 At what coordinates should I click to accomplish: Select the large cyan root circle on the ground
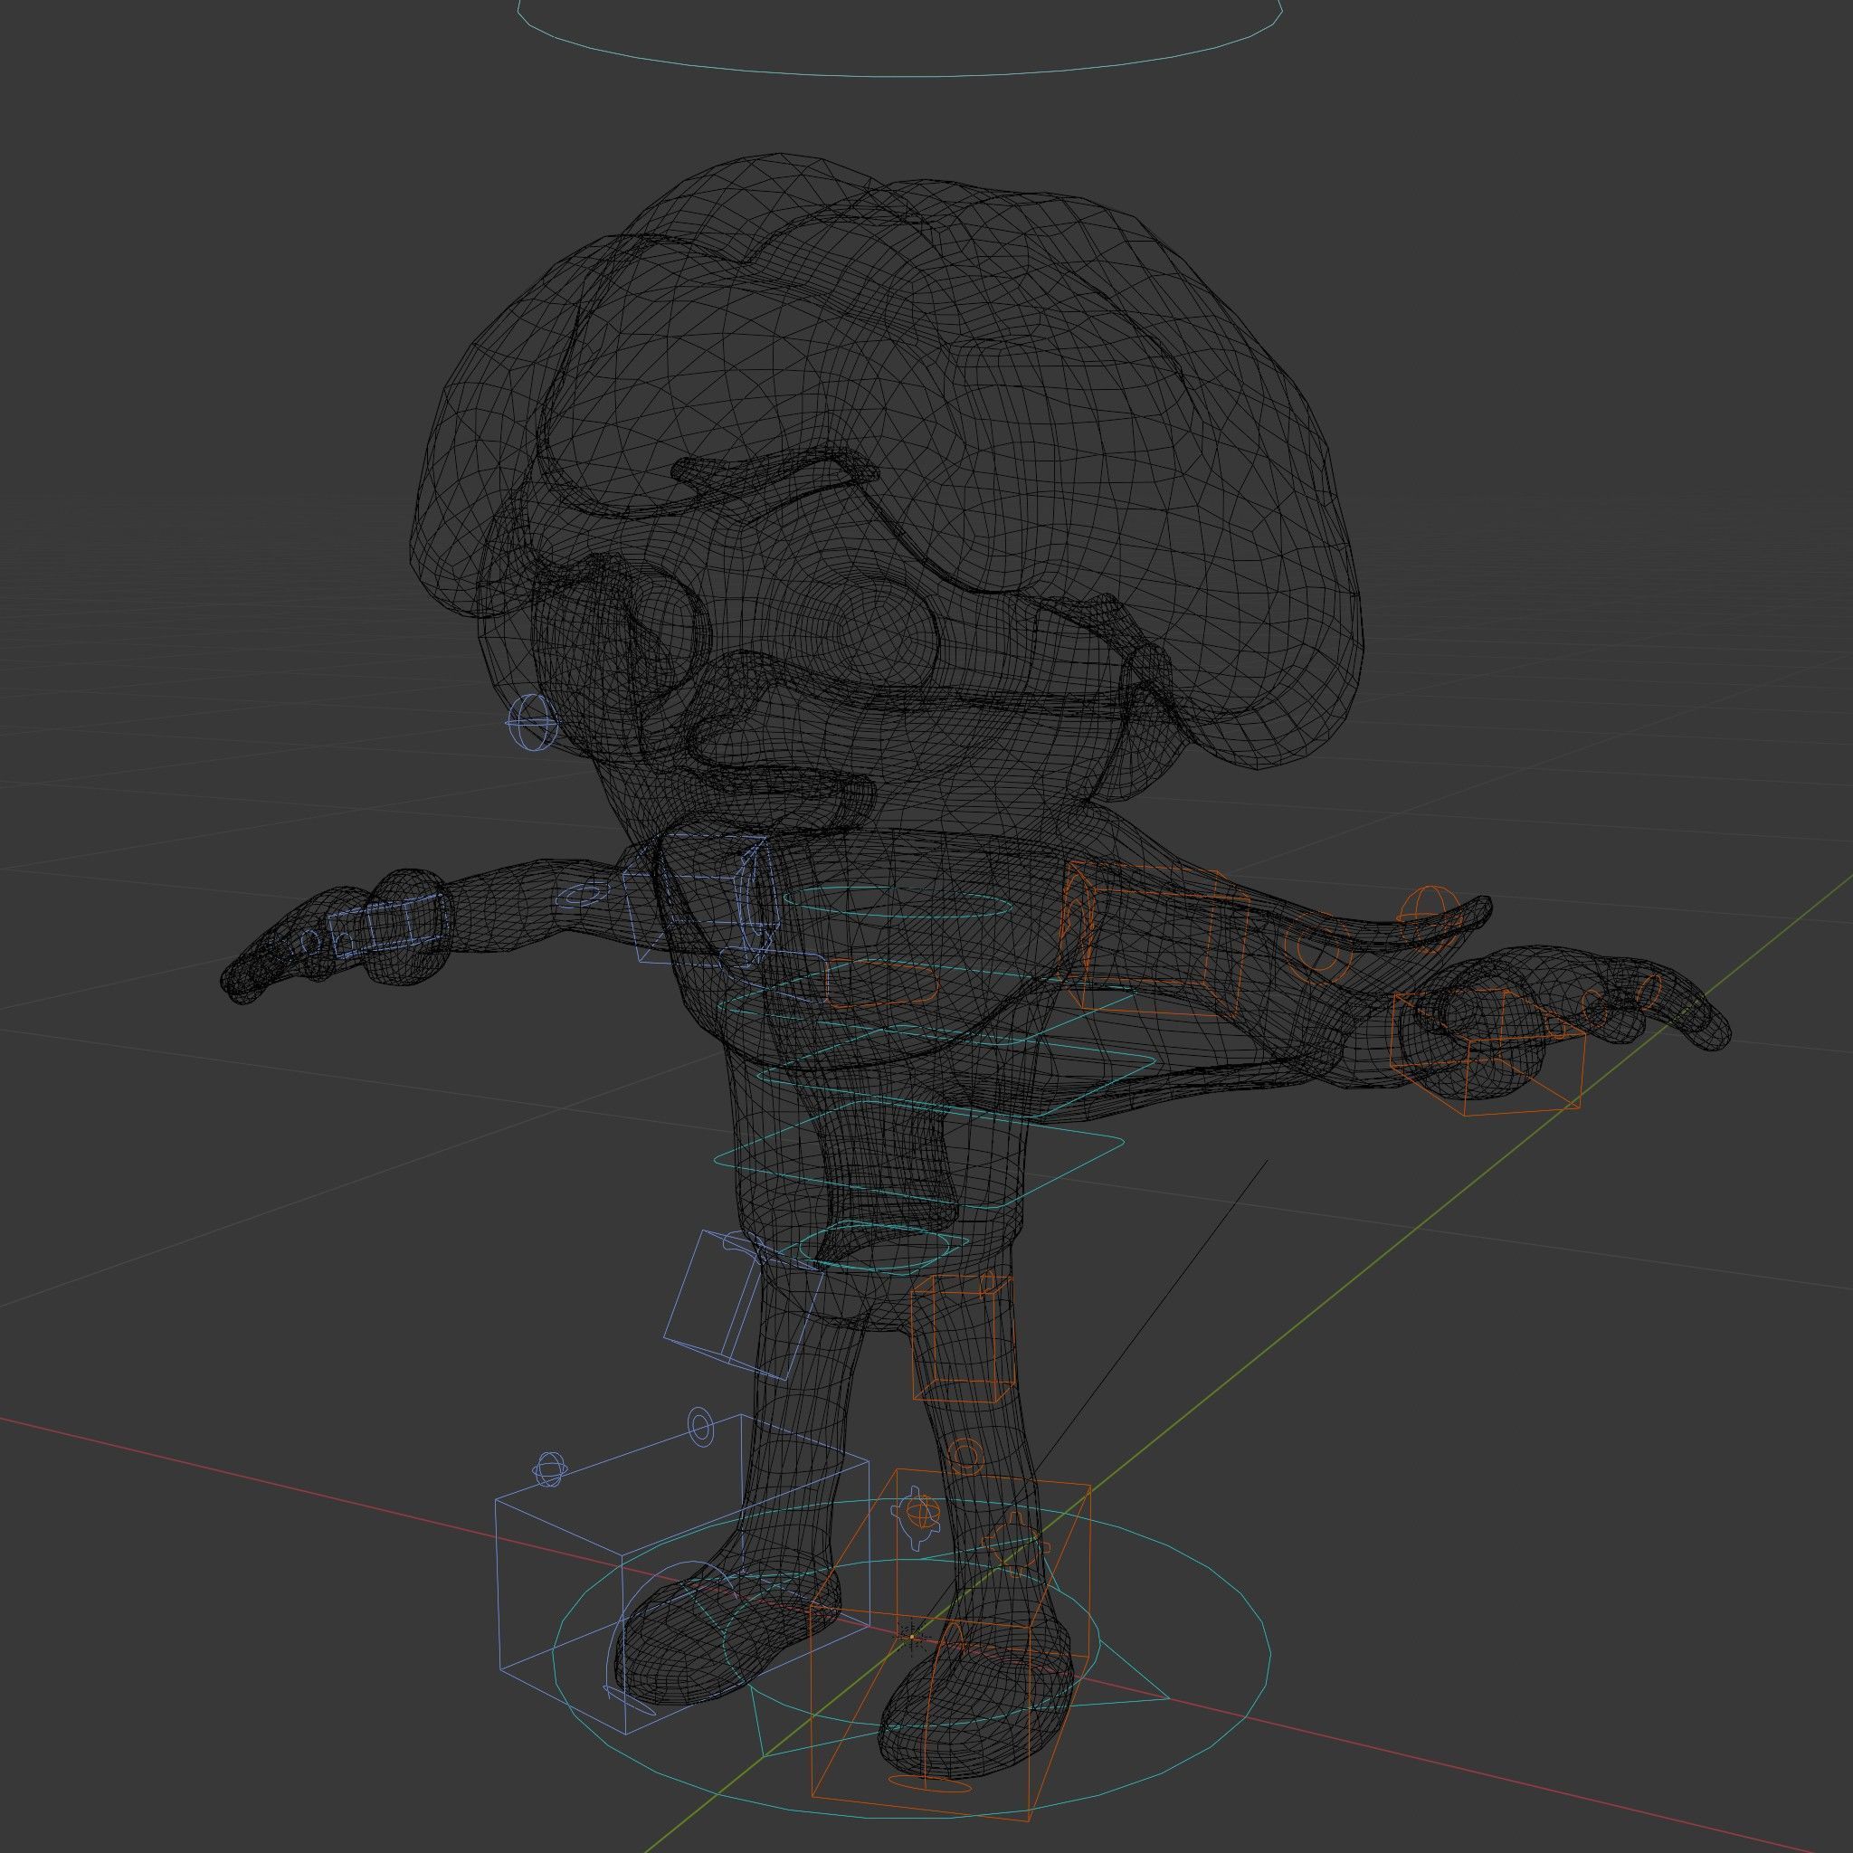912,1659
